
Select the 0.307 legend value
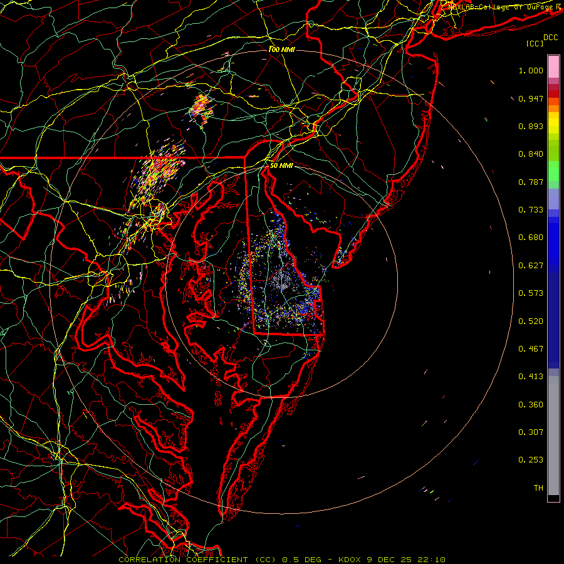[531, 432]
